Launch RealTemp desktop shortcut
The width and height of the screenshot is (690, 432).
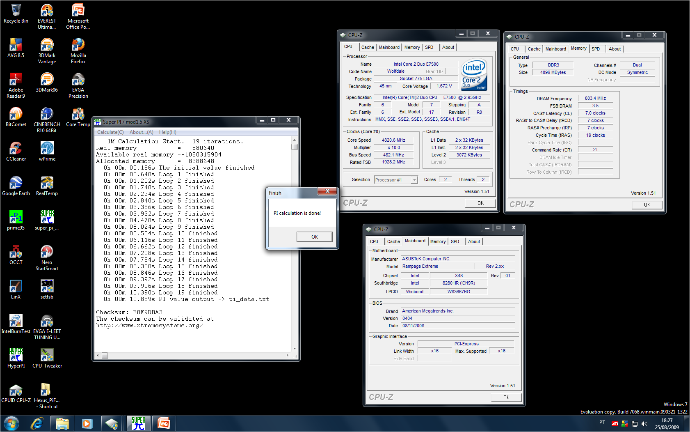(47, 186)
